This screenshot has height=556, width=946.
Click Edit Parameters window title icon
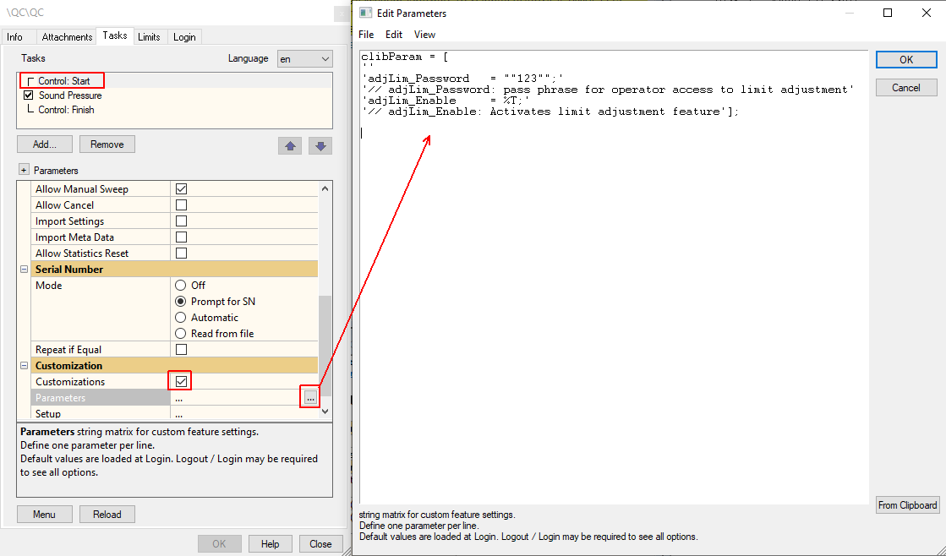tap(365, 13)
